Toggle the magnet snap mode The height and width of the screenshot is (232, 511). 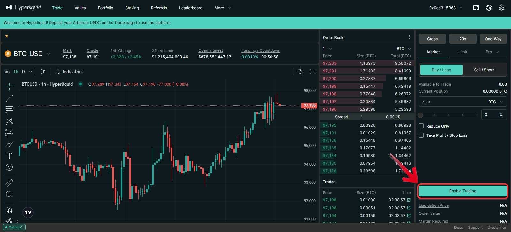[9, 210]
